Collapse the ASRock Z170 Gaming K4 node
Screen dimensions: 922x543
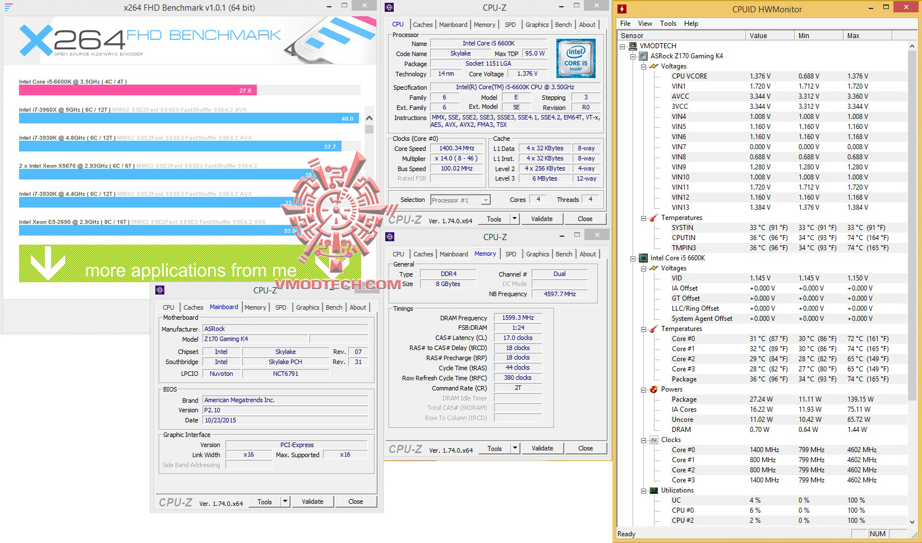(x=633, y=56)
